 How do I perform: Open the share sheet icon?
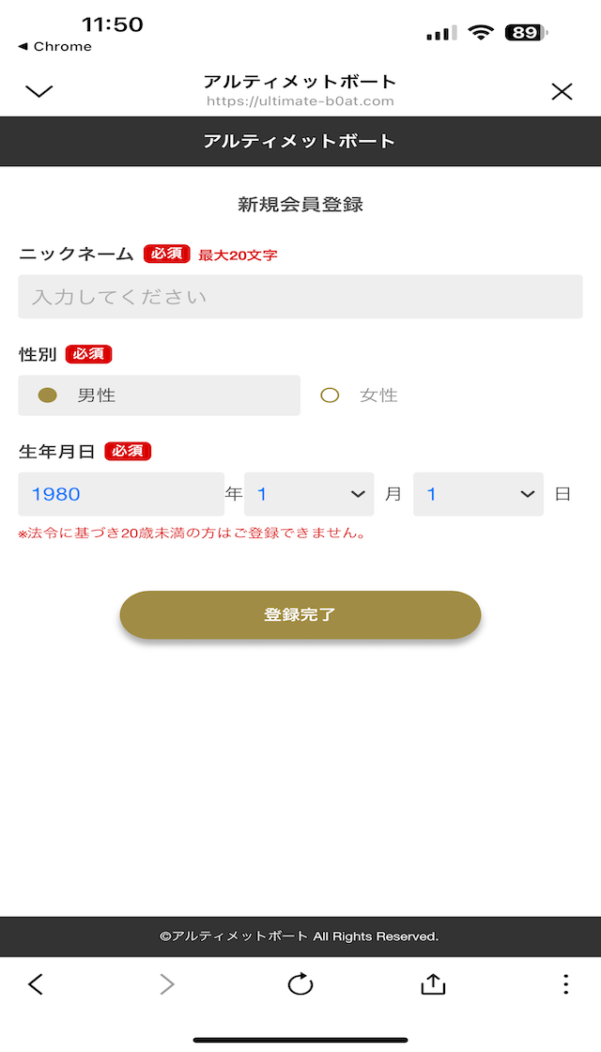tap(432, 983)
